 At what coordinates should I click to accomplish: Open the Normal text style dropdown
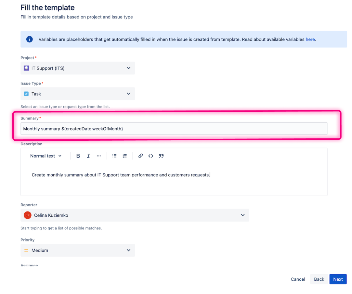[46, 156]
